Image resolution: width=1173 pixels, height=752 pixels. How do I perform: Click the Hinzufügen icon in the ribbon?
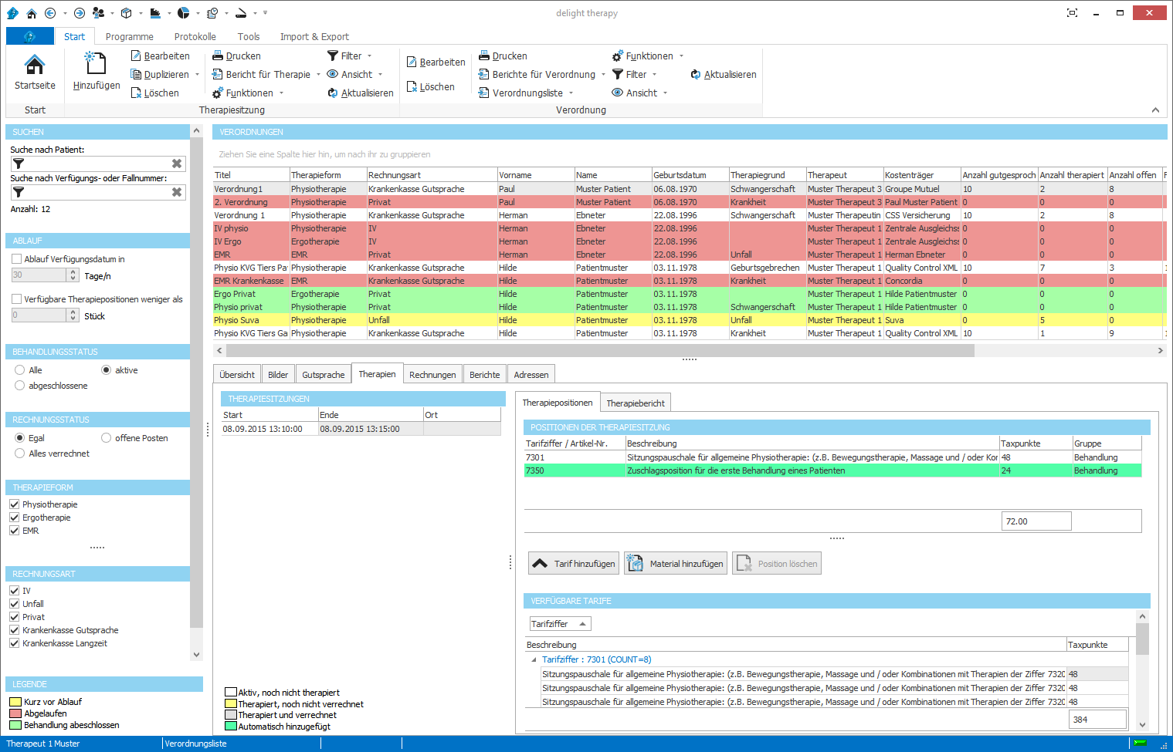[96, 62]
